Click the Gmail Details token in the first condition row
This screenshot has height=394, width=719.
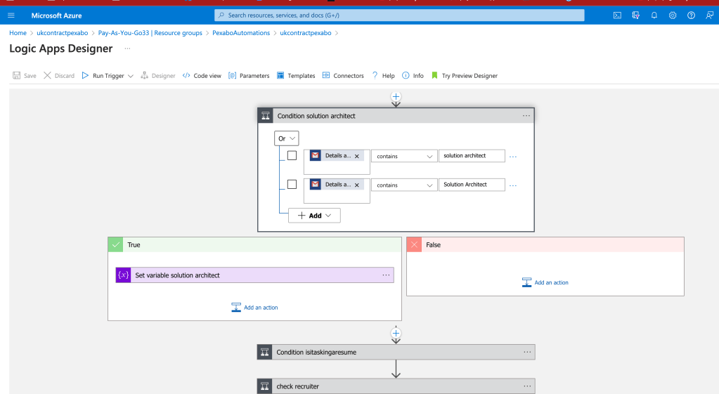[337, 156]
